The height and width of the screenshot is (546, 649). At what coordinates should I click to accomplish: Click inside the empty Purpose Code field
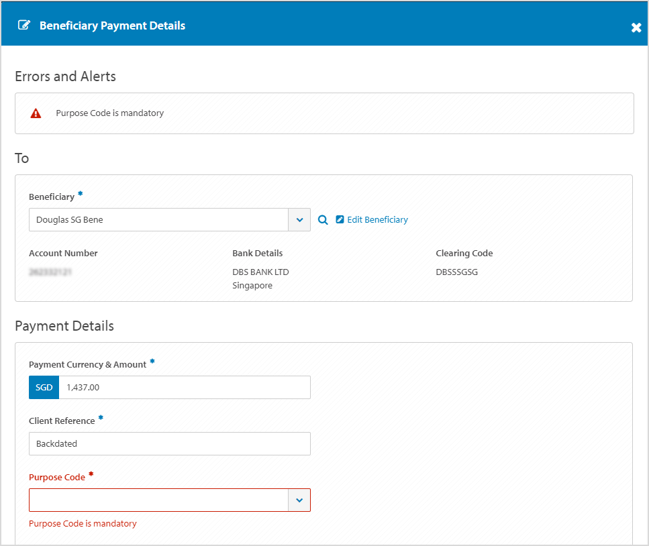point(158,500)
